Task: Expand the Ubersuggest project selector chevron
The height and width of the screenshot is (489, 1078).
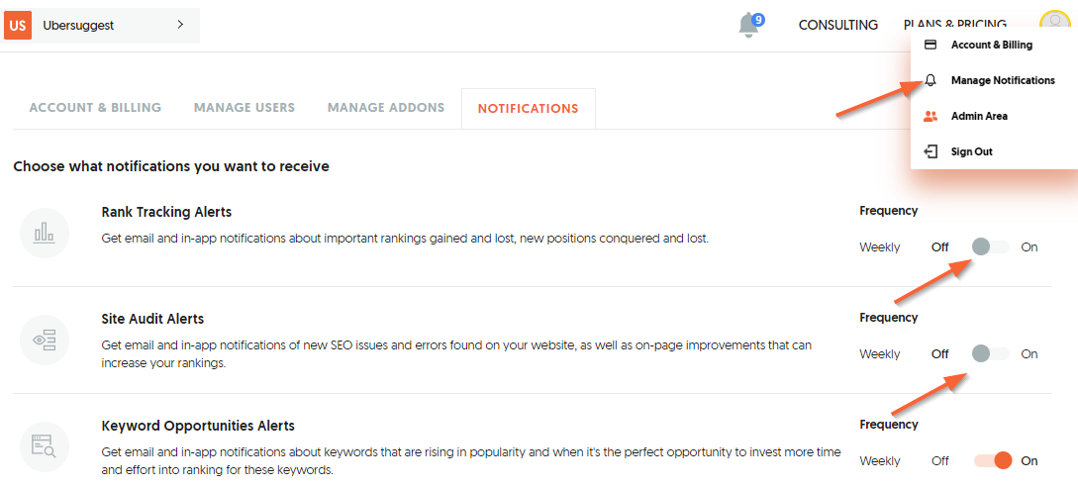Action: (x=180, y=25)
